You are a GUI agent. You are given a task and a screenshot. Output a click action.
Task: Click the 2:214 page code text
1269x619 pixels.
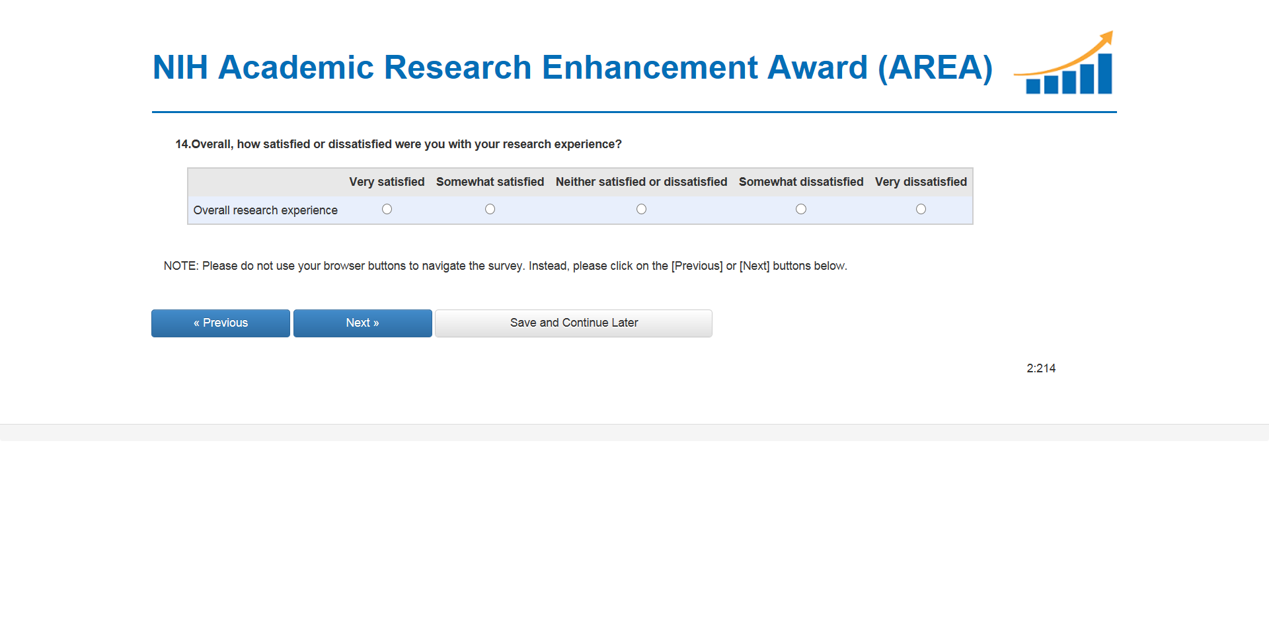(1041, 368)
